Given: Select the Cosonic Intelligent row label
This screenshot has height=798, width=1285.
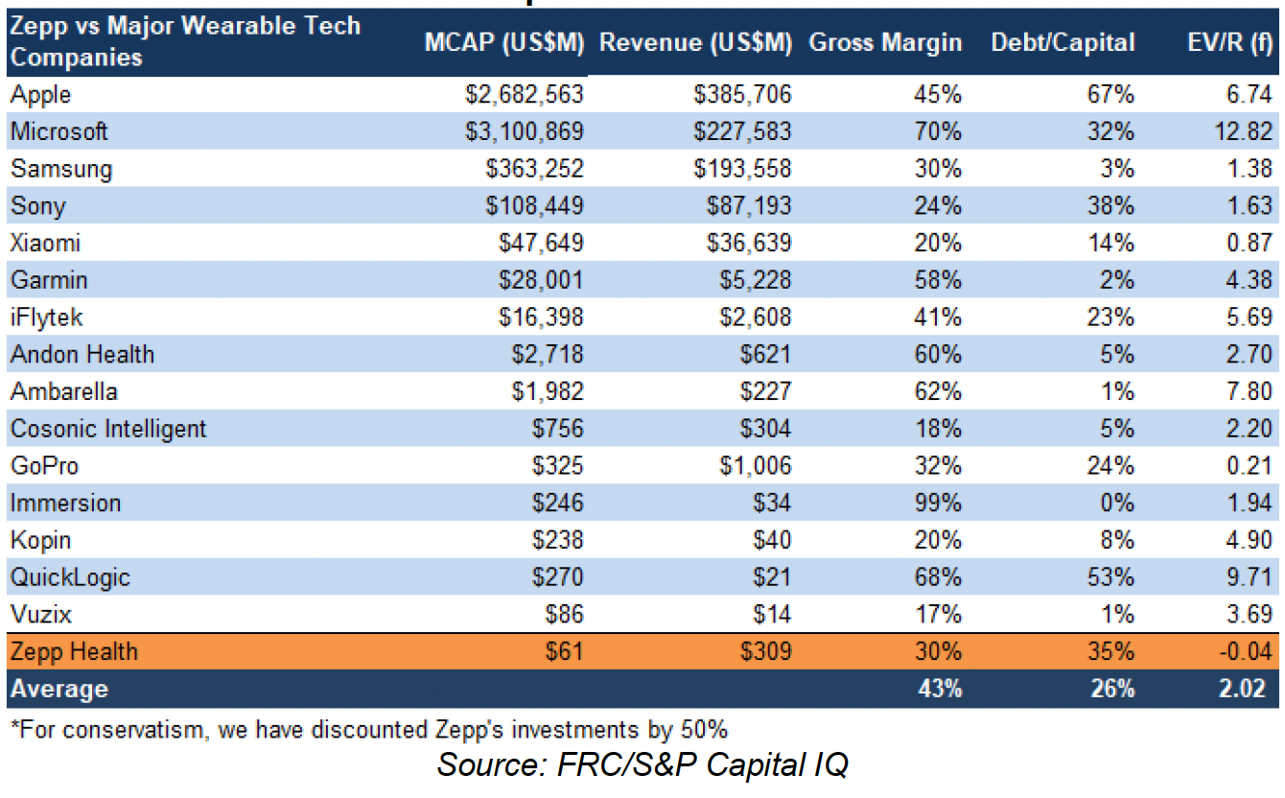Looking at the screenshot, I should pos(107,429).
